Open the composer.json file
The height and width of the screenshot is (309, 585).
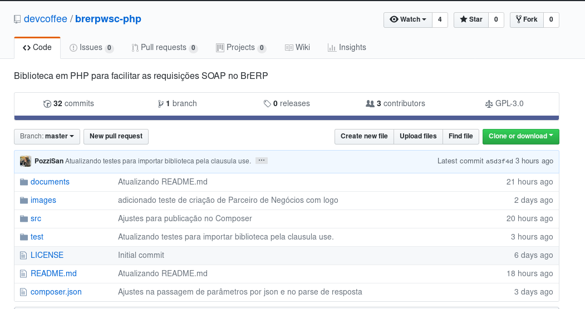point(56,292)
